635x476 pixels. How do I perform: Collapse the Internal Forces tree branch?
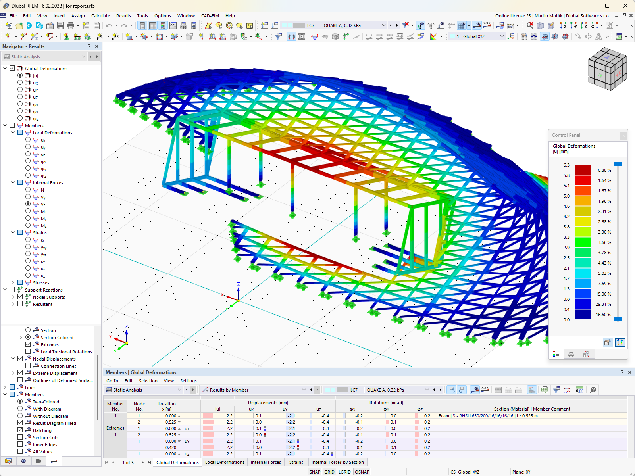pyautogui.click(x=13, y=182)
